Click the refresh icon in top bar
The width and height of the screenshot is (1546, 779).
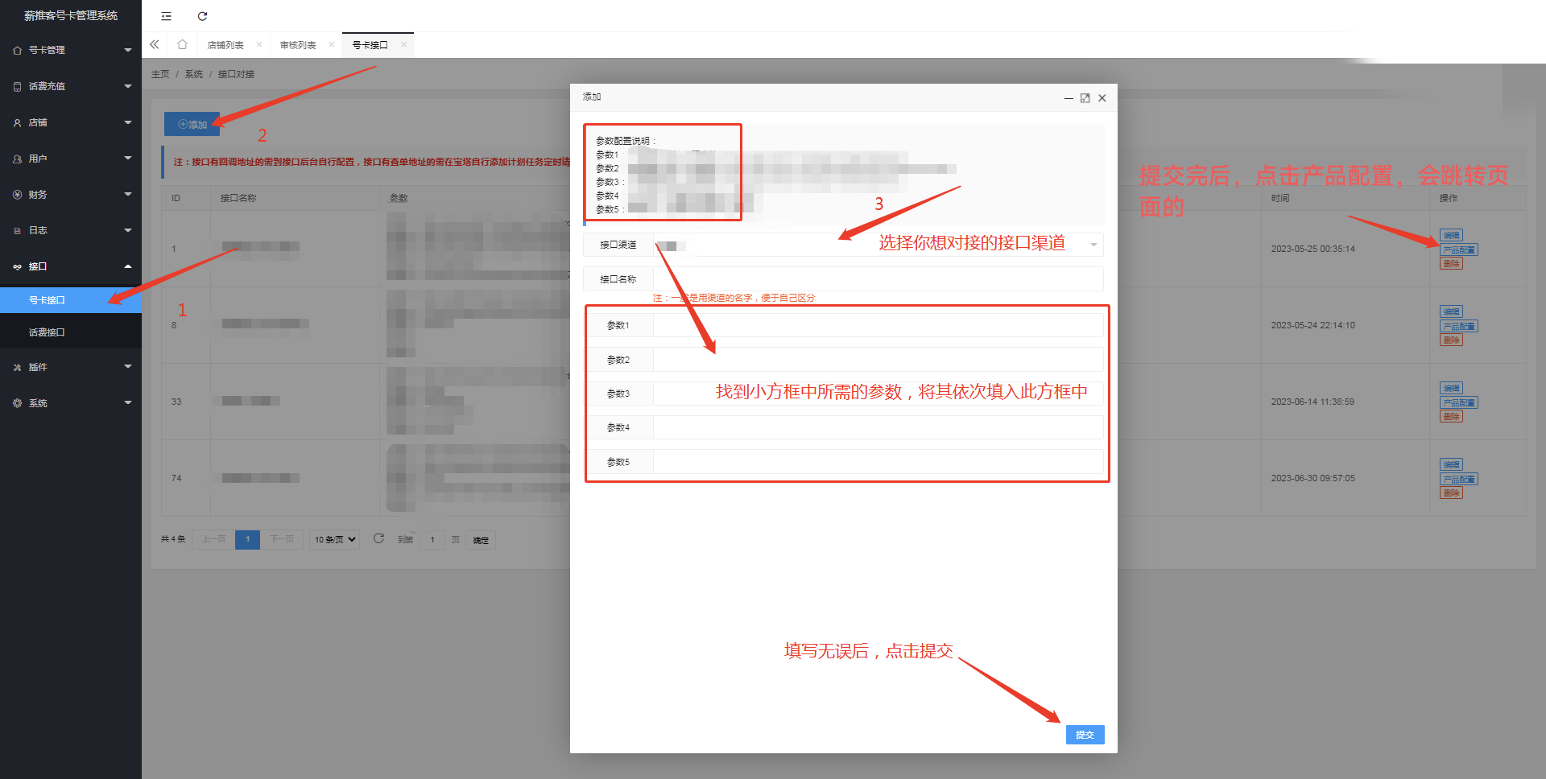[202, 16]
